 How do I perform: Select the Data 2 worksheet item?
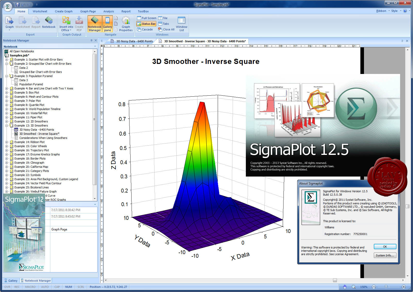point(23,68)
